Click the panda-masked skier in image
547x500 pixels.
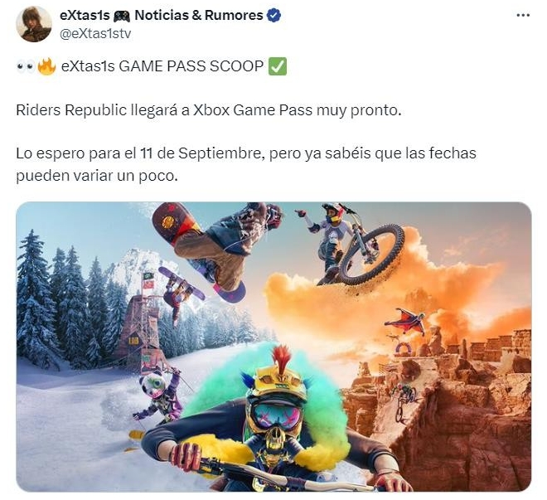pyautogui.click(x=159, y=400)
